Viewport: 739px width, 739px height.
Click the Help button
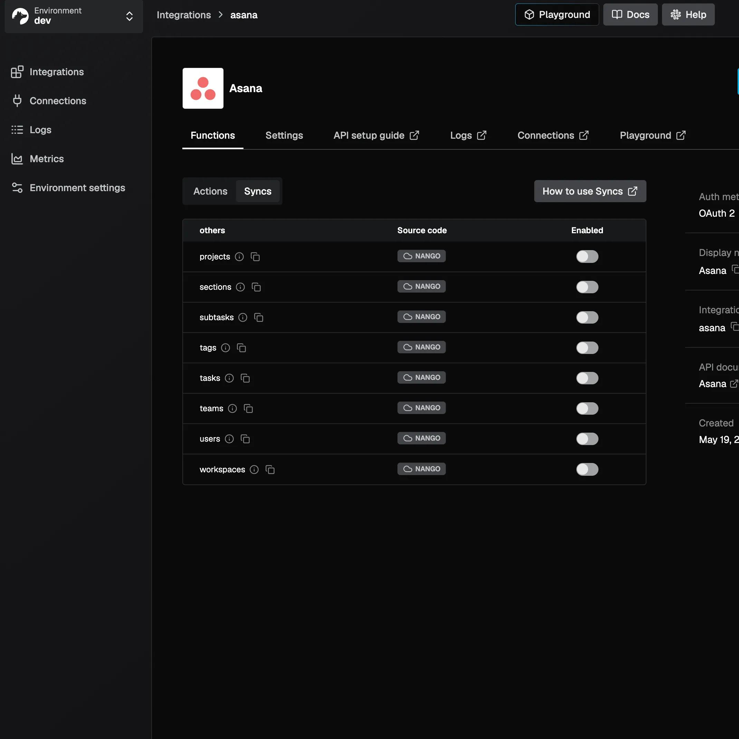(688, 14)
